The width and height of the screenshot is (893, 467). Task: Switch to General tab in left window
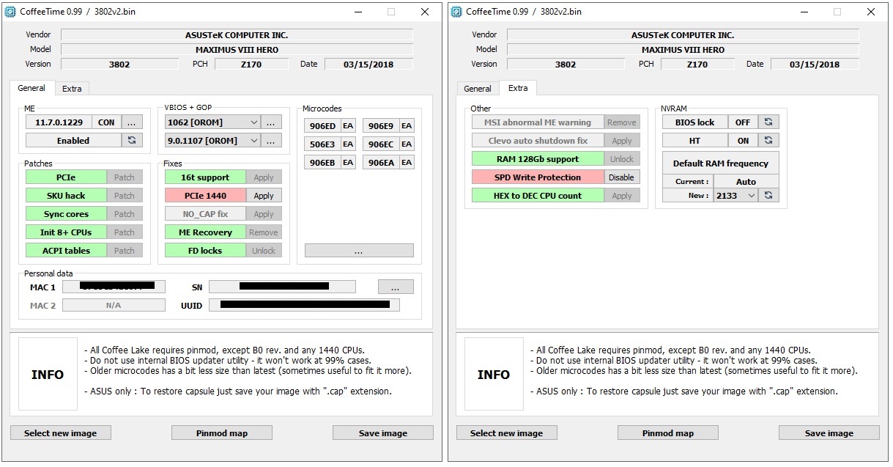tap(32, 88)
